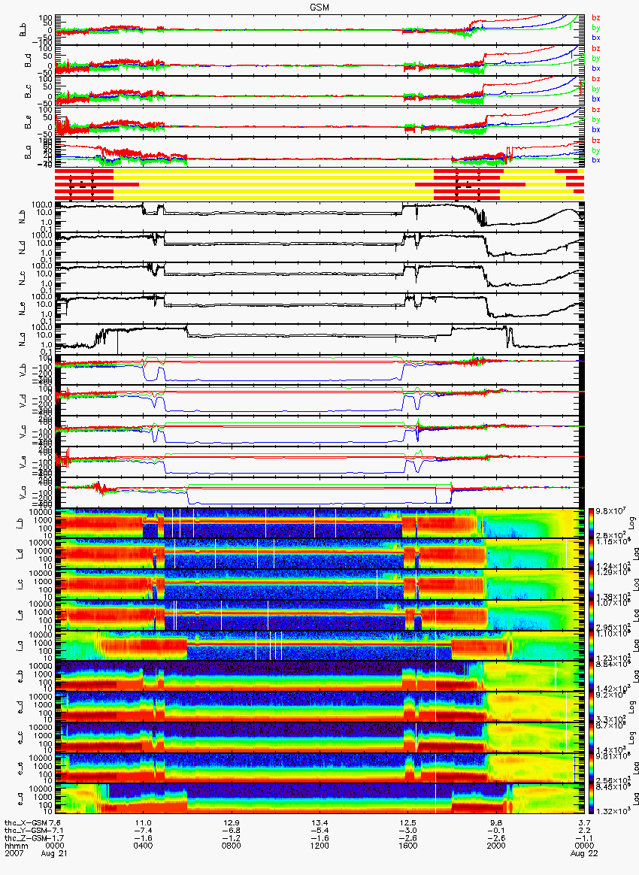Click the V_b velocity axis label
This screenshot has width=639, height=875.
pyautogui.click(x=23, y=369)
